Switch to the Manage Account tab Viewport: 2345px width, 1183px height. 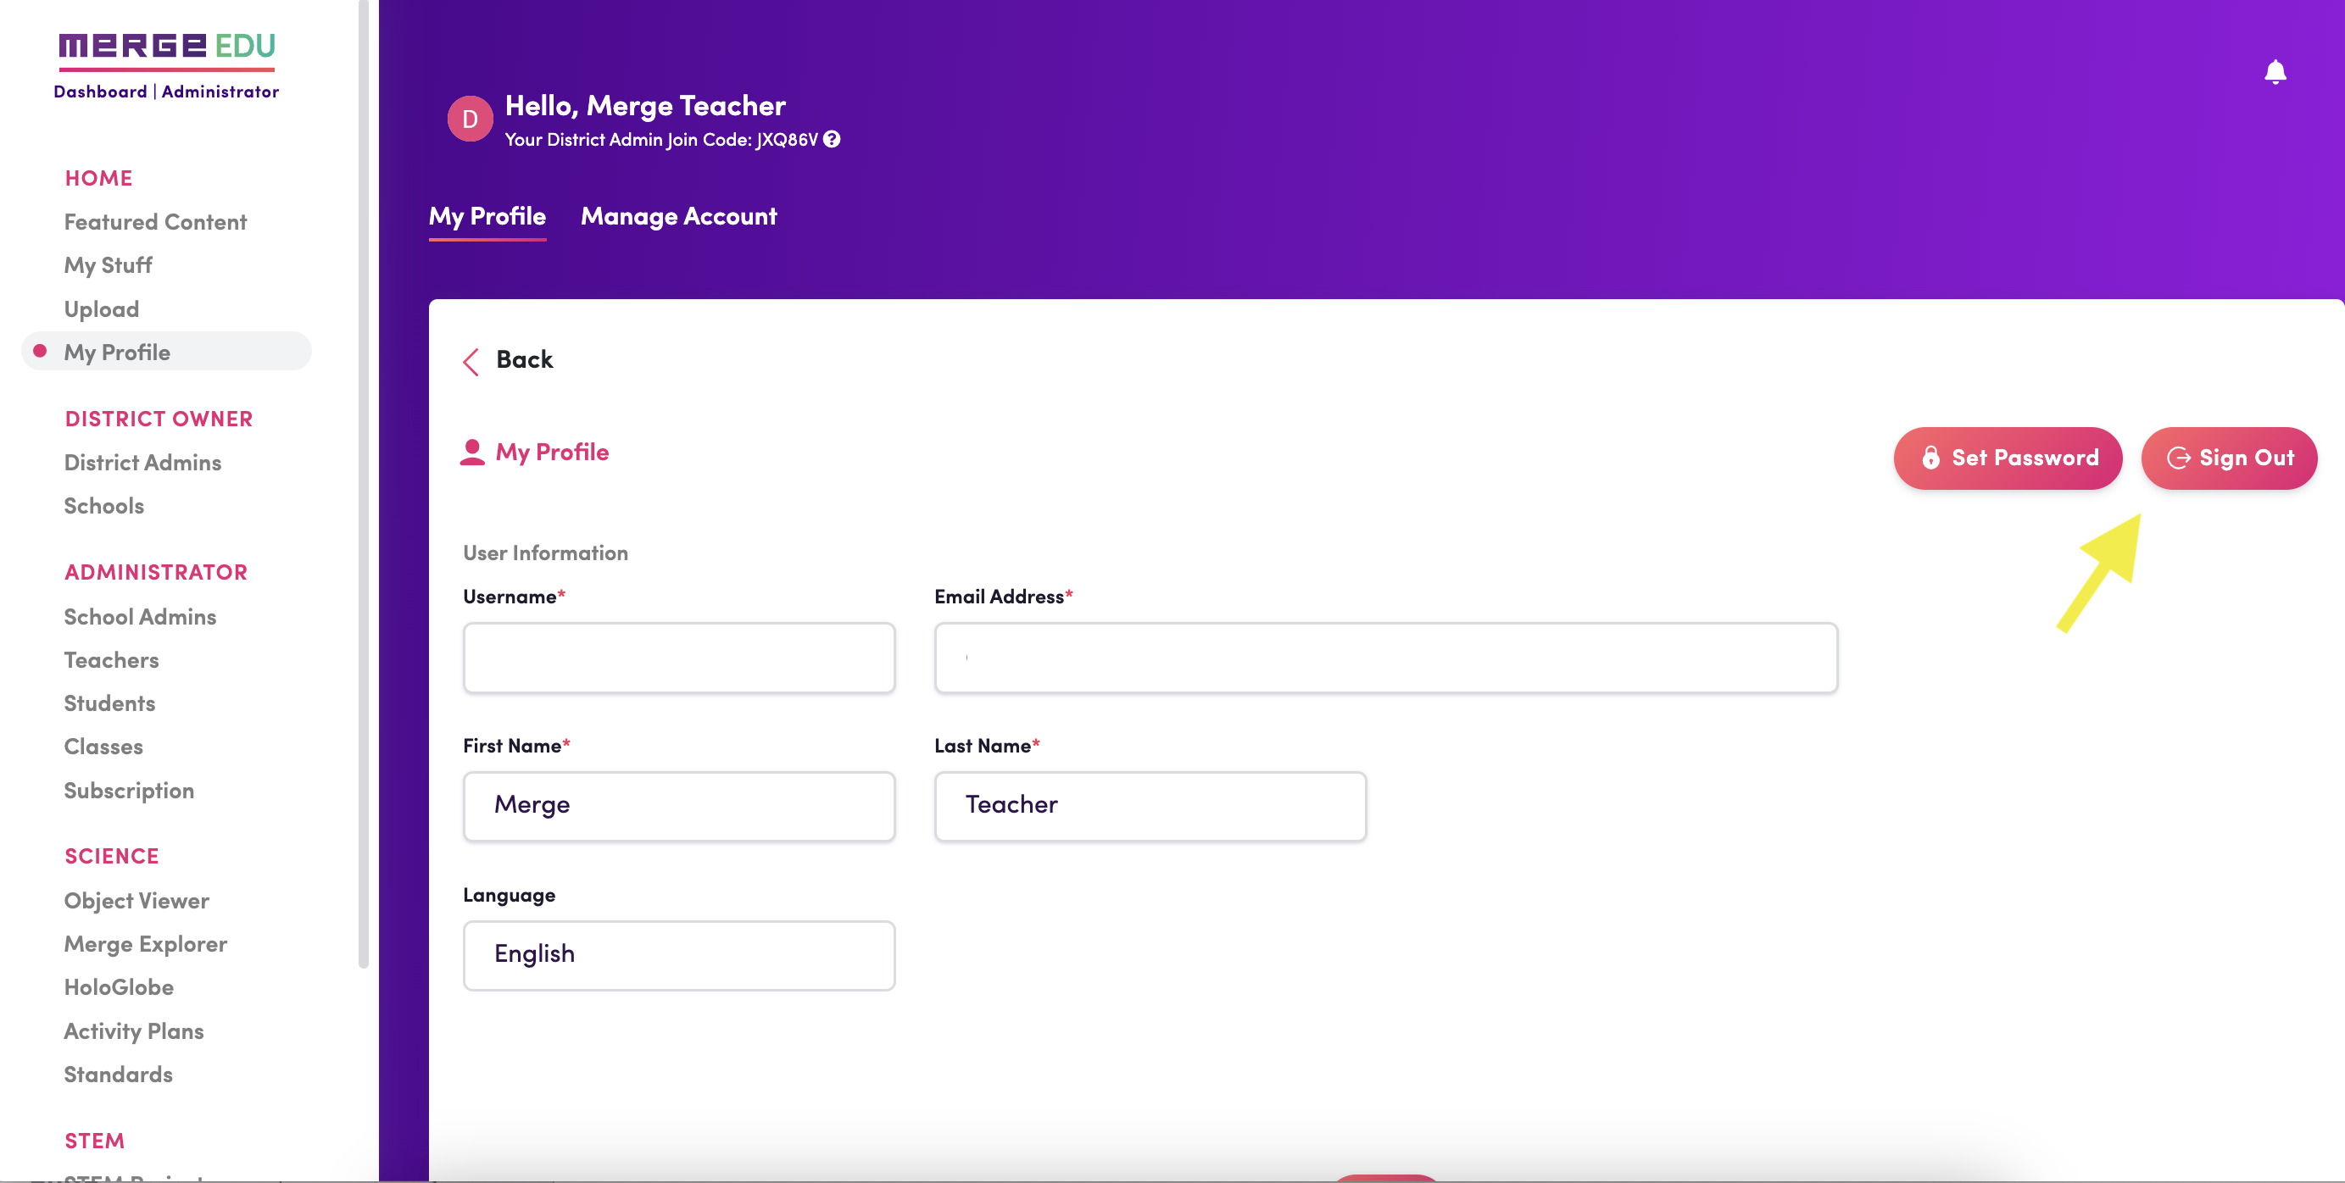(678, 217)
